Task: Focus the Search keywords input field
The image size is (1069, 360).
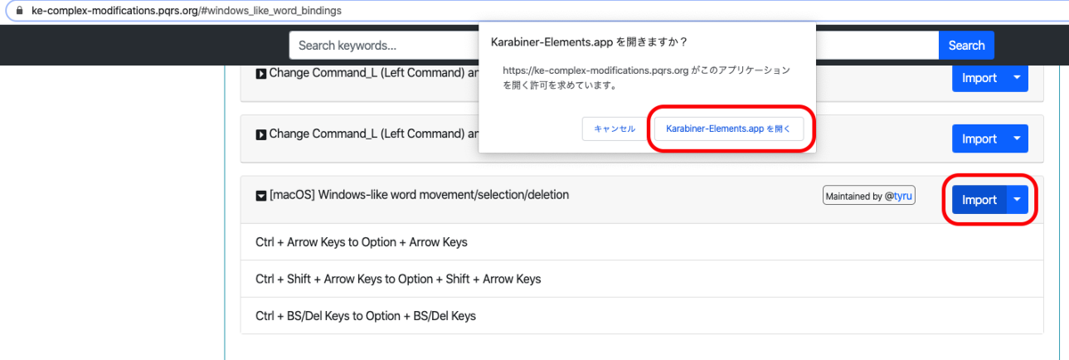Action: [383, 45]
